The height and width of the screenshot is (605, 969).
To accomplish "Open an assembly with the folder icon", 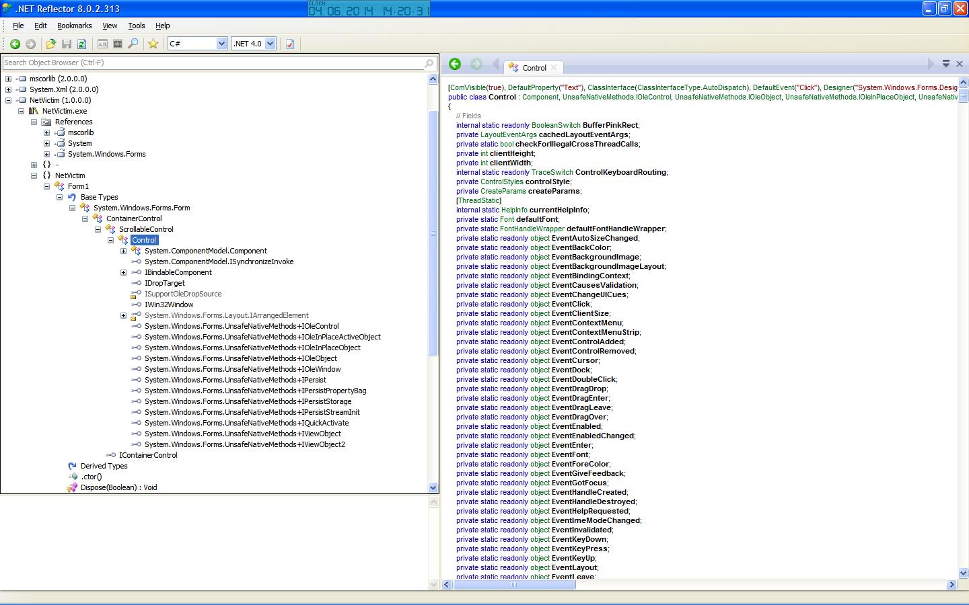I will pos(50,44).
